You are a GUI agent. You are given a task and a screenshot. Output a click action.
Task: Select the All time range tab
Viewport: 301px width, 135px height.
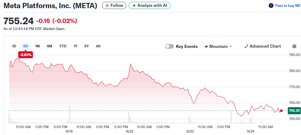pyautogui.click(x=98, y=46)
